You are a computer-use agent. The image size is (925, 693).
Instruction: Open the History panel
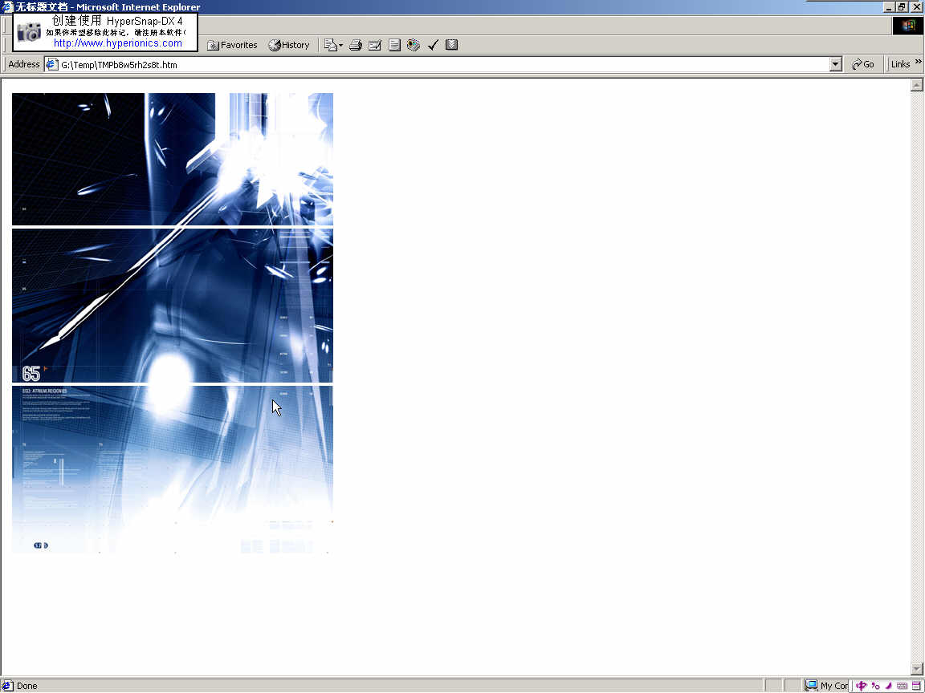[x=289, y=45]
